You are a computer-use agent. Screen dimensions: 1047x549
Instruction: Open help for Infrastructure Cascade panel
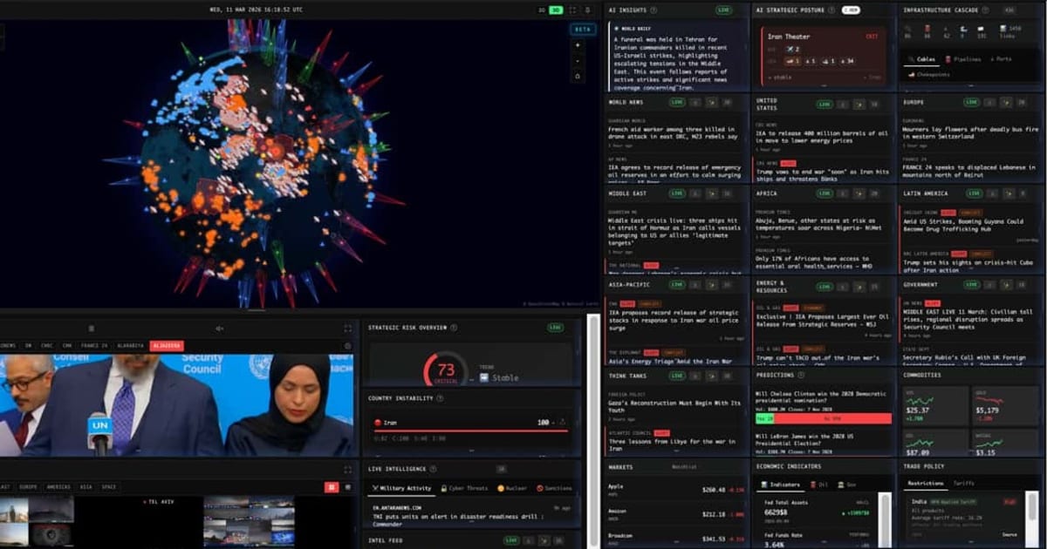pyautogui.click(x=984, y=10)
